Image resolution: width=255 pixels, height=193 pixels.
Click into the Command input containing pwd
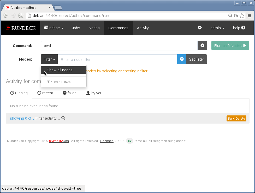[x=119, y=45]
